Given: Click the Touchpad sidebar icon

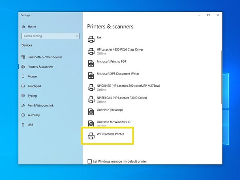Looking at the screenshot, I should coord(23,86).
